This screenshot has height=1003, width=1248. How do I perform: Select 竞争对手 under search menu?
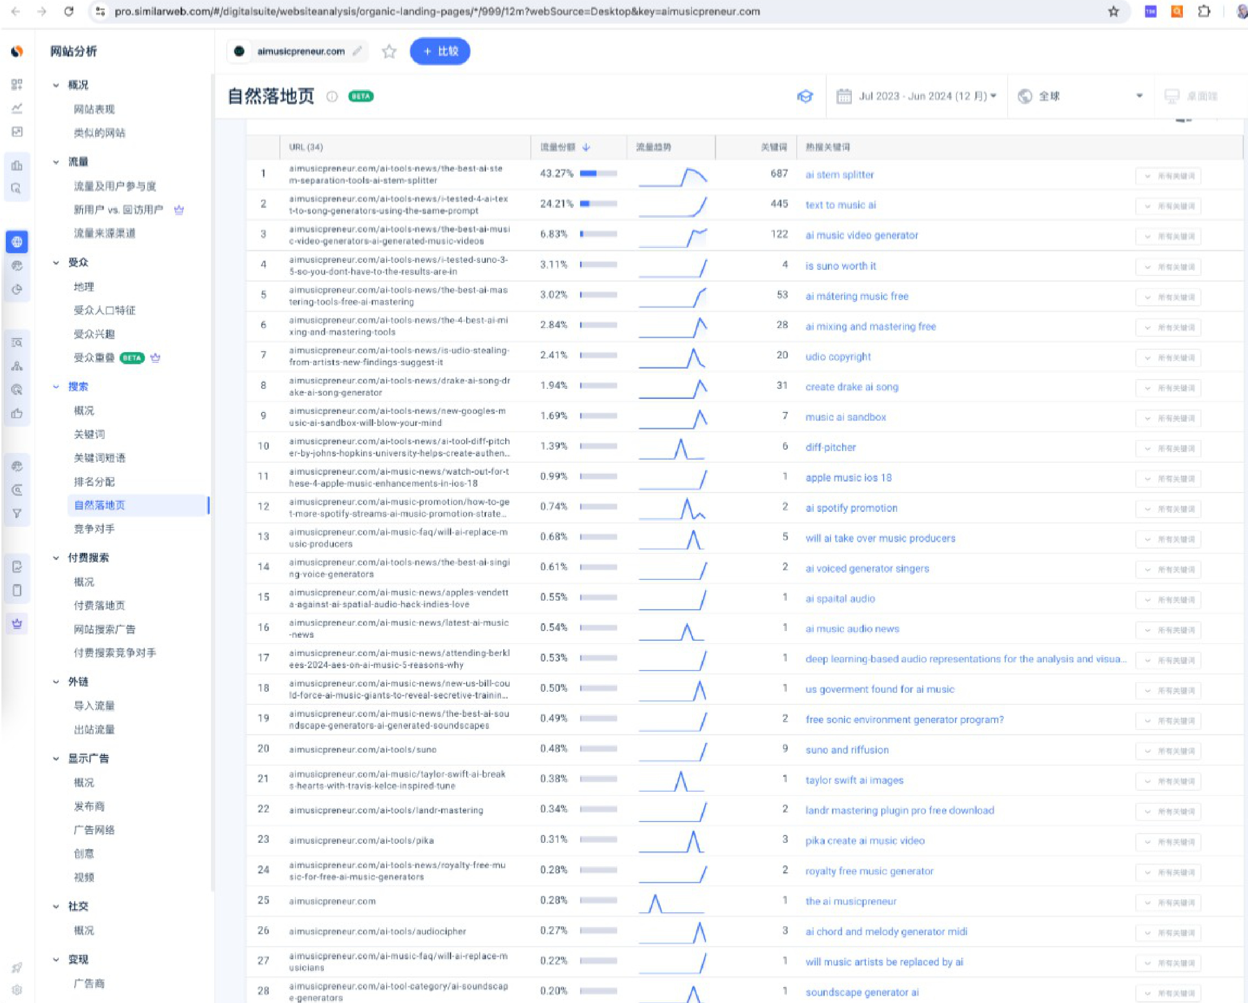tap(95, 528)
